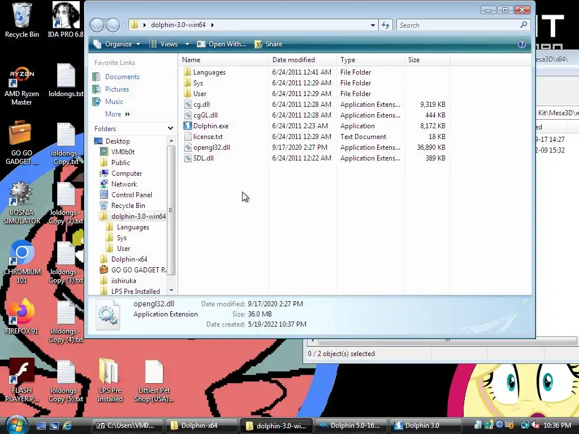Open the Recycle Bin desktop icon
Image resolution: width=579 pixels, height=434 pixels.
pyautogui.click(x=22, y=20)
